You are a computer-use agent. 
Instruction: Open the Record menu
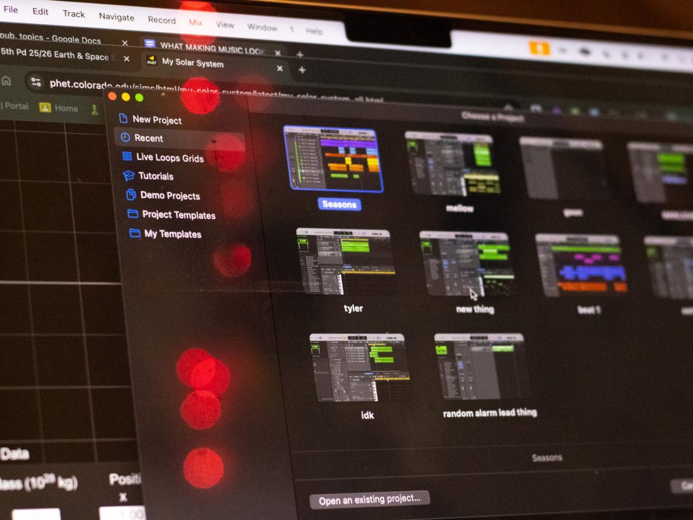(x=162, y=20)
